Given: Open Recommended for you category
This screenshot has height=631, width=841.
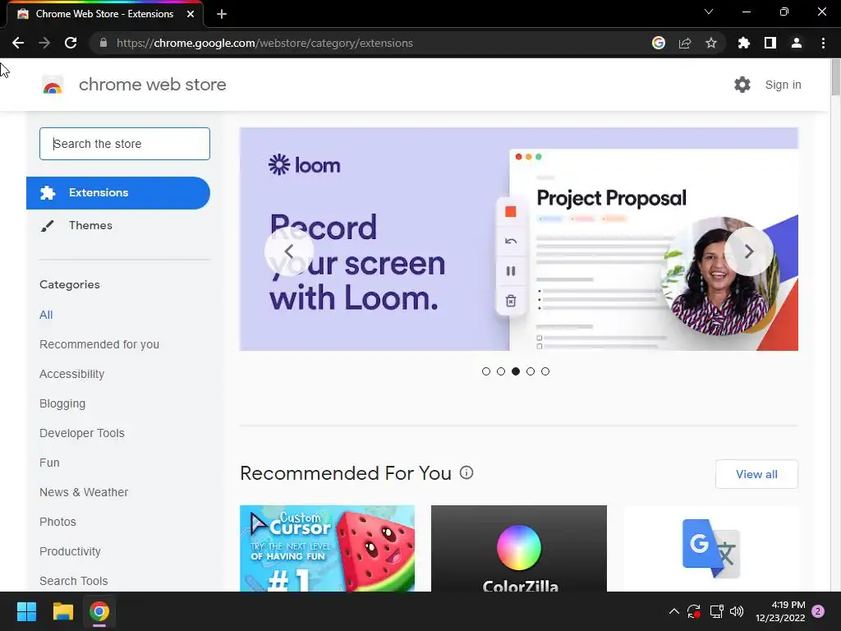Looking at the screenshot, I should click(99, 344).
